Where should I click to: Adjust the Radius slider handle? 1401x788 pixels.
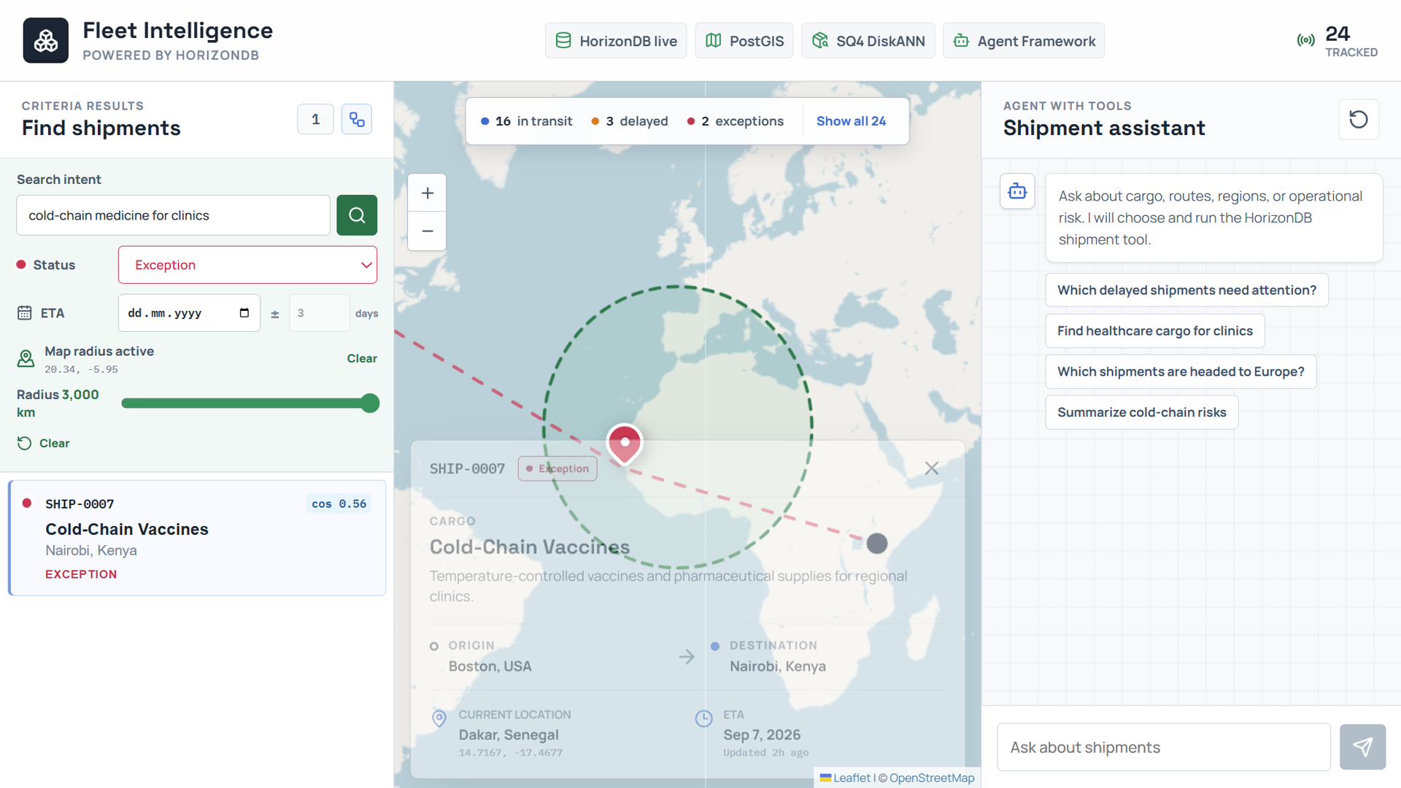pos(370,403)
